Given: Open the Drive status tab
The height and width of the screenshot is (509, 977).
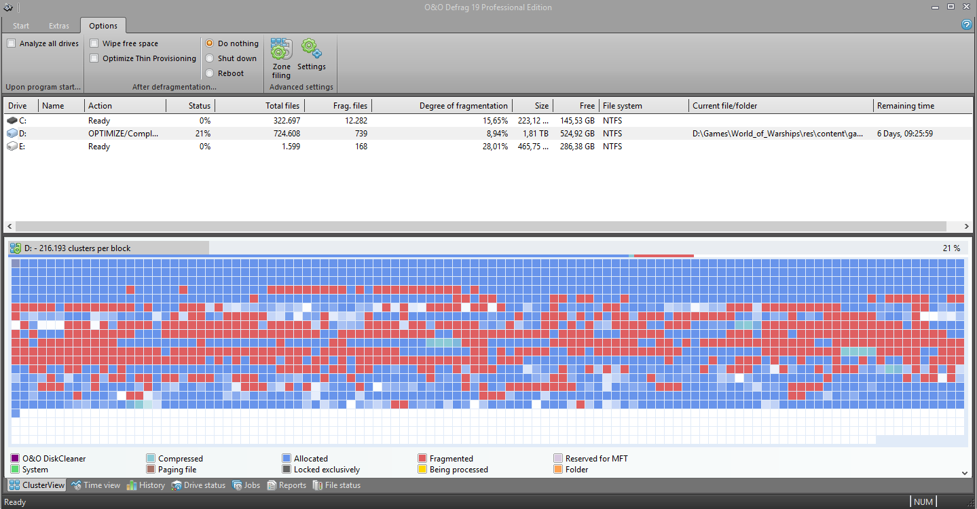Looking at the screenshot, I should coord(198,485).
